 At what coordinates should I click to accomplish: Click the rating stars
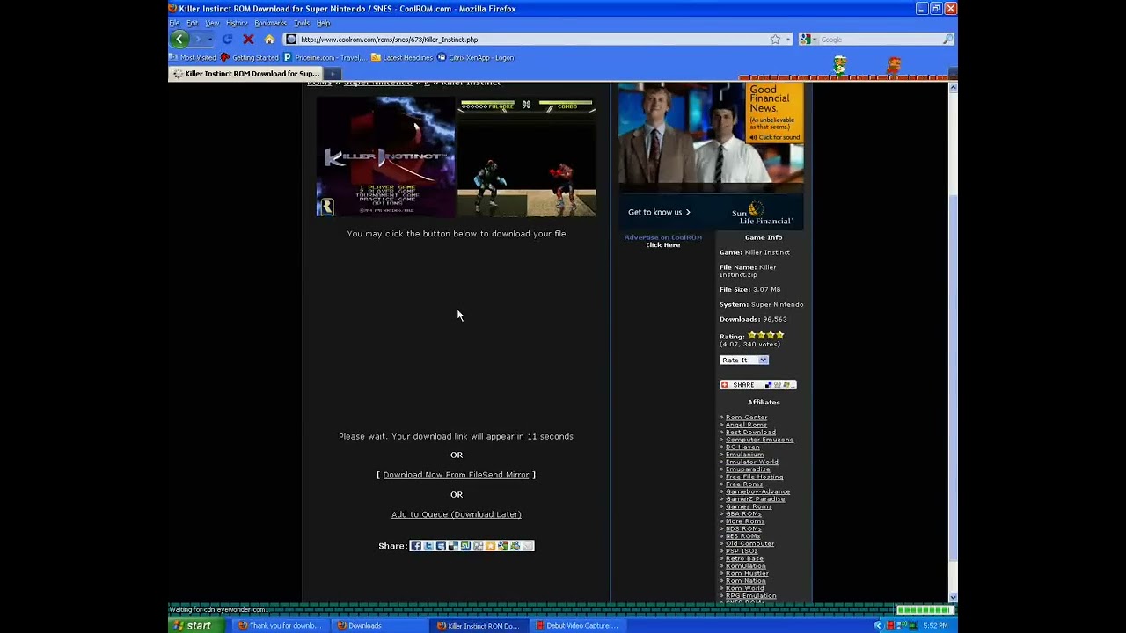pos(765,335)
